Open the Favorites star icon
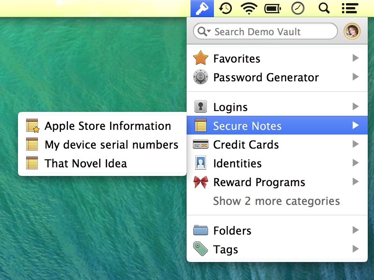The height and width of the screenshot is (280, 374). click(200, 57)
